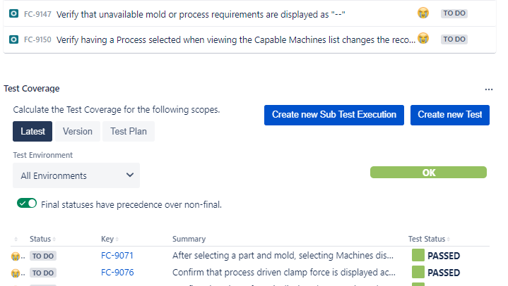Click the test issue type icon for FC-9150
The width and height of the screenshot is (508, 286).
click(x=13, y=39)
